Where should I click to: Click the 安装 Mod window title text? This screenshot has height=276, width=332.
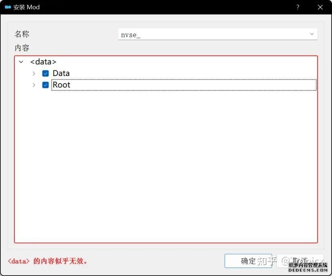pyautogui.click(x=27, y=7)
